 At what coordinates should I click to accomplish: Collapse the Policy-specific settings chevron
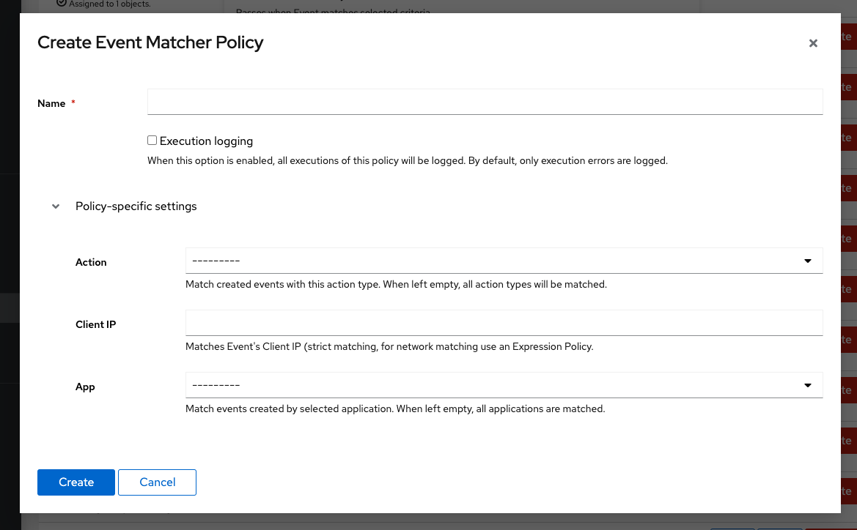click(x=56, y=207)
